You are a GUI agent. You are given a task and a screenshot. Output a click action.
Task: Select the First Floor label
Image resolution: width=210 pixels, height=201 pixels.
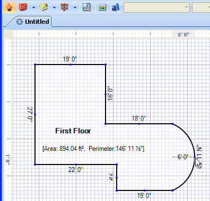click(x=73, y=131)
